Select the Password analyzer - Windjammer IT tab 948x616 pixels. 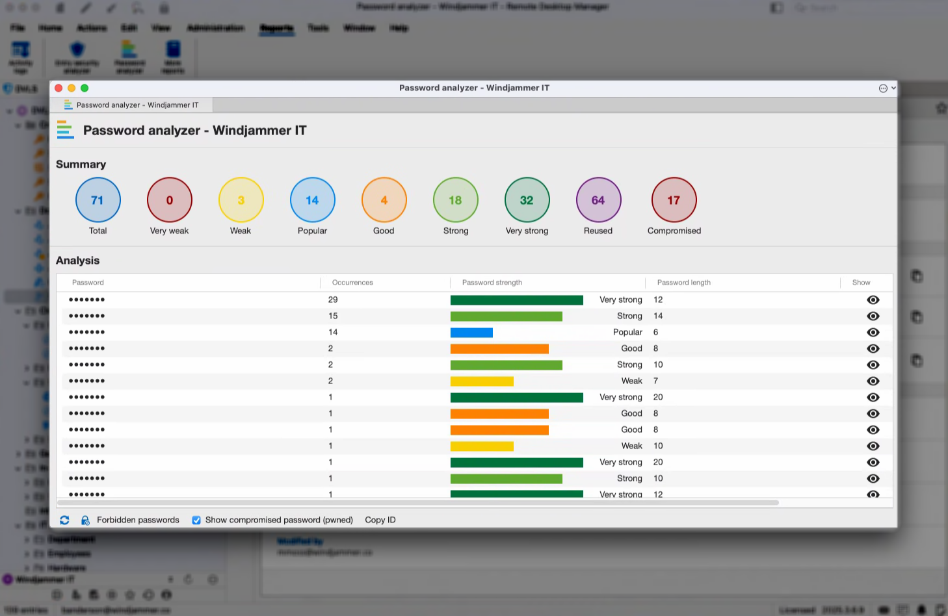pyautogui.click(x=137, y=105)
